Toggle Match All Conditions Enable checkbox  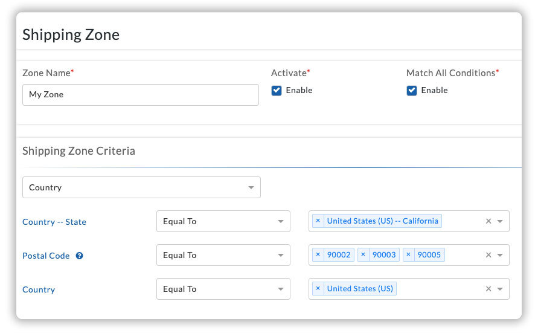412,91
